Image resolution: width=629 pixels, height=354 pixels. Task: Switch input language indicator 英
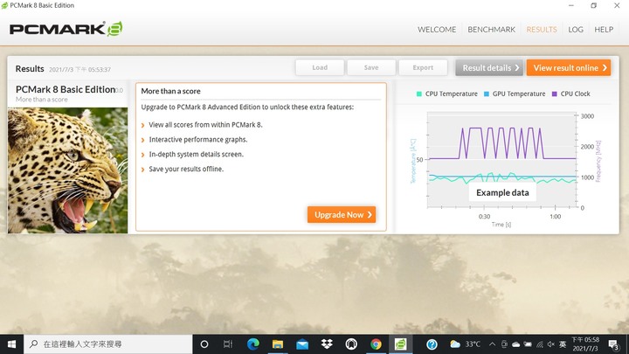click(x=563, y=344)
